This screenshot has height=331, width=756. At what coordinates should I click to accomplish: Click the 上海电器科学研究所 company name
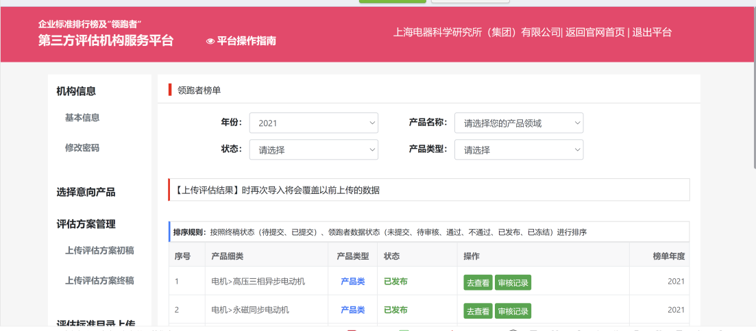point(477,32)
